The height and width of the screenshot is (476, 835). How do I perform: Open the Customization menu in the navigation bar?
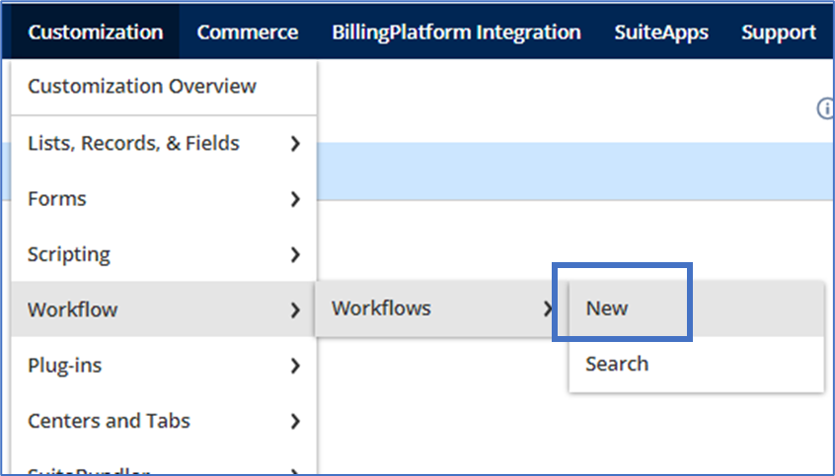coord(96,32)
